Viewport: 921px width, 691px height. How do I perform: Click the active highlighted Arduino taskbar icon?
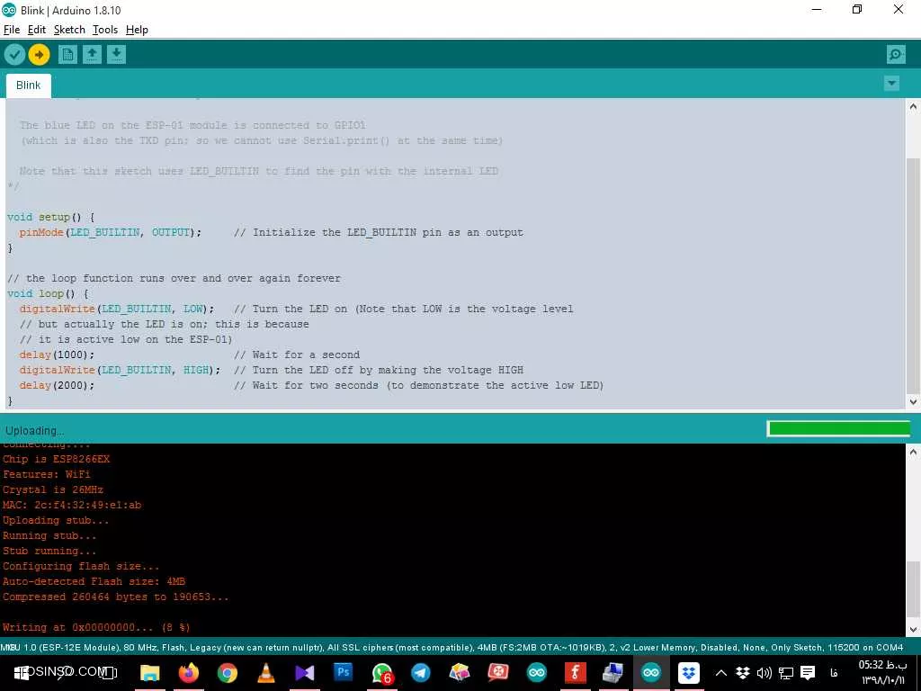click(651, 673)
